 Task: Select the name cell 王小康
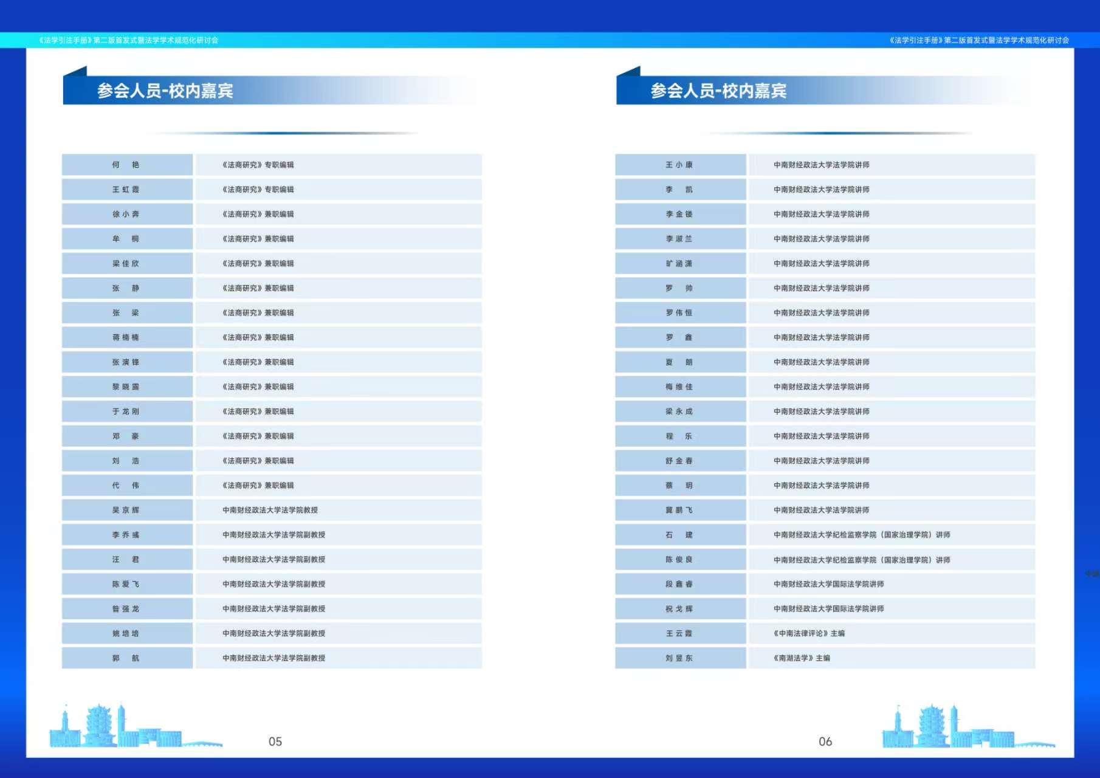pos(679,165)
